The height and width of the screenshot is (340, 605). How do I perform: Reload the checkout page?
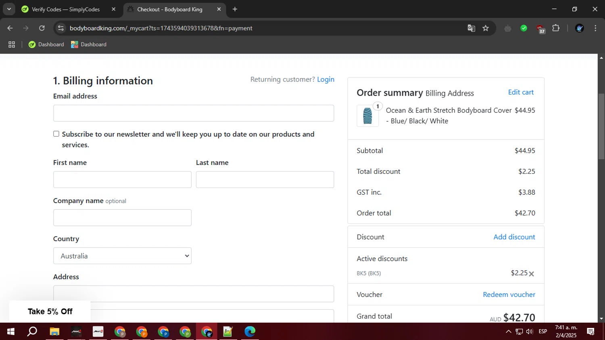tap(42, 28)
